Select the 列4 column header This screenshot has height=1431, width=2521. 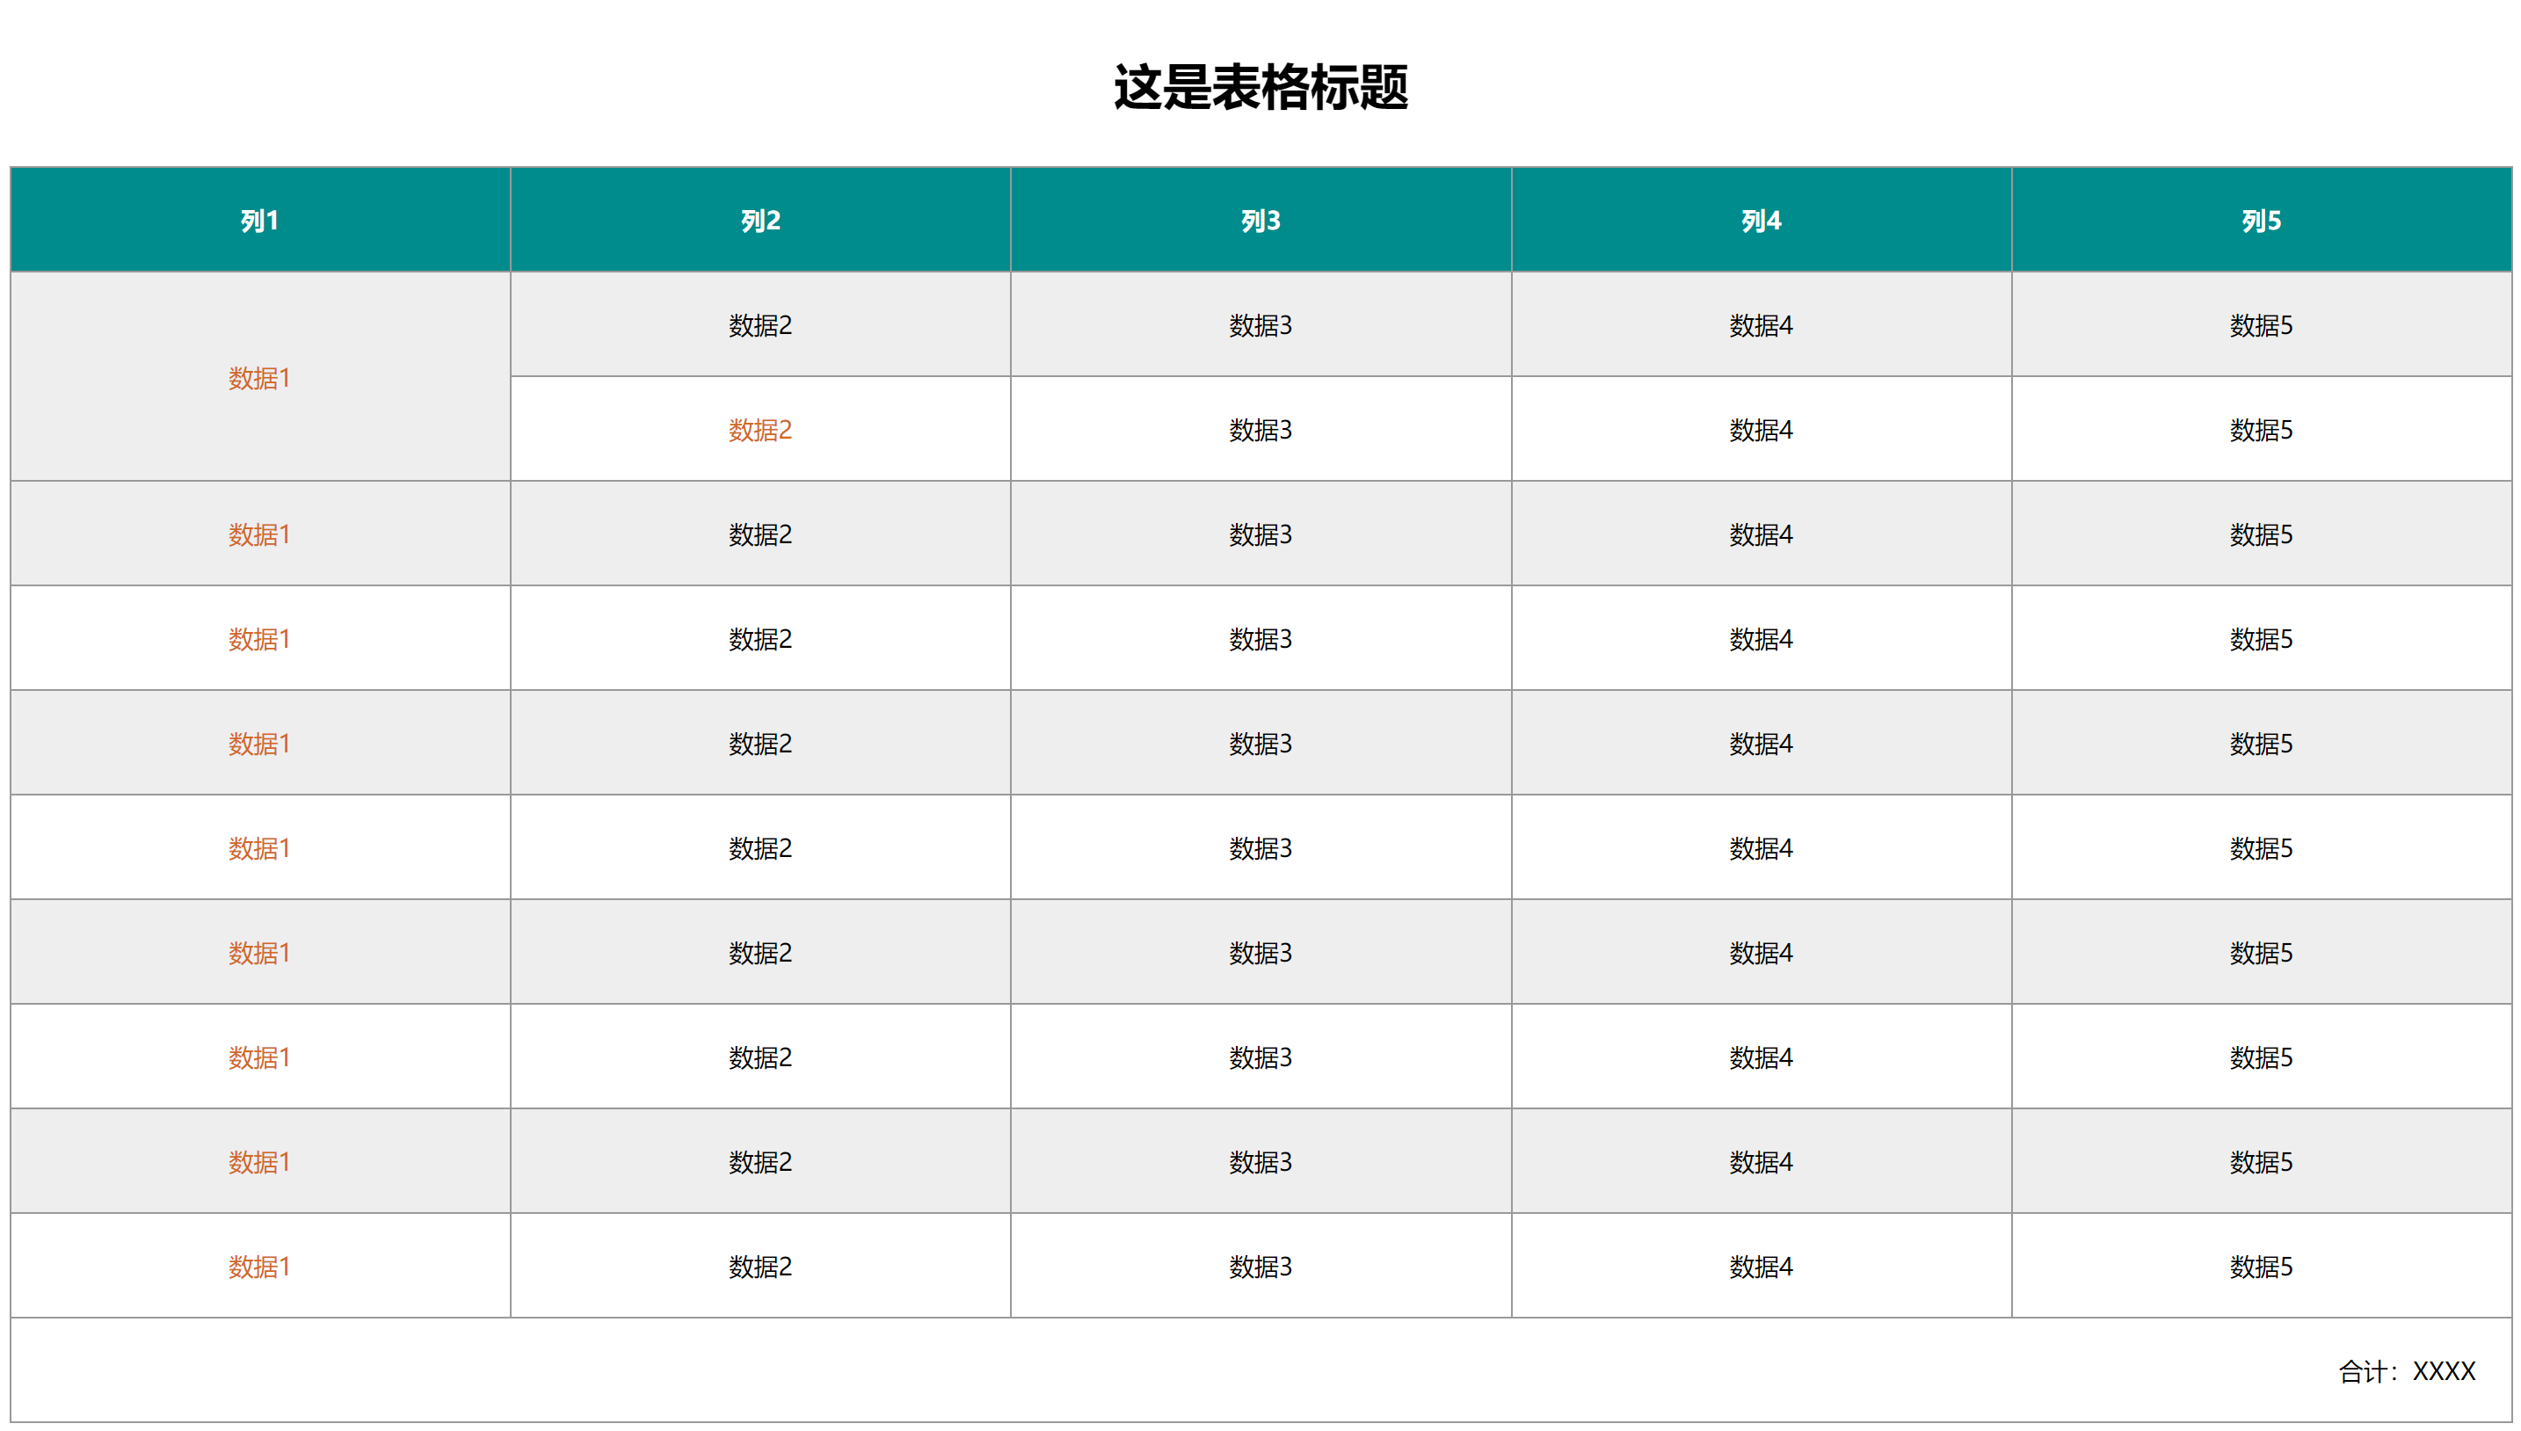(x=1762, y=220)
